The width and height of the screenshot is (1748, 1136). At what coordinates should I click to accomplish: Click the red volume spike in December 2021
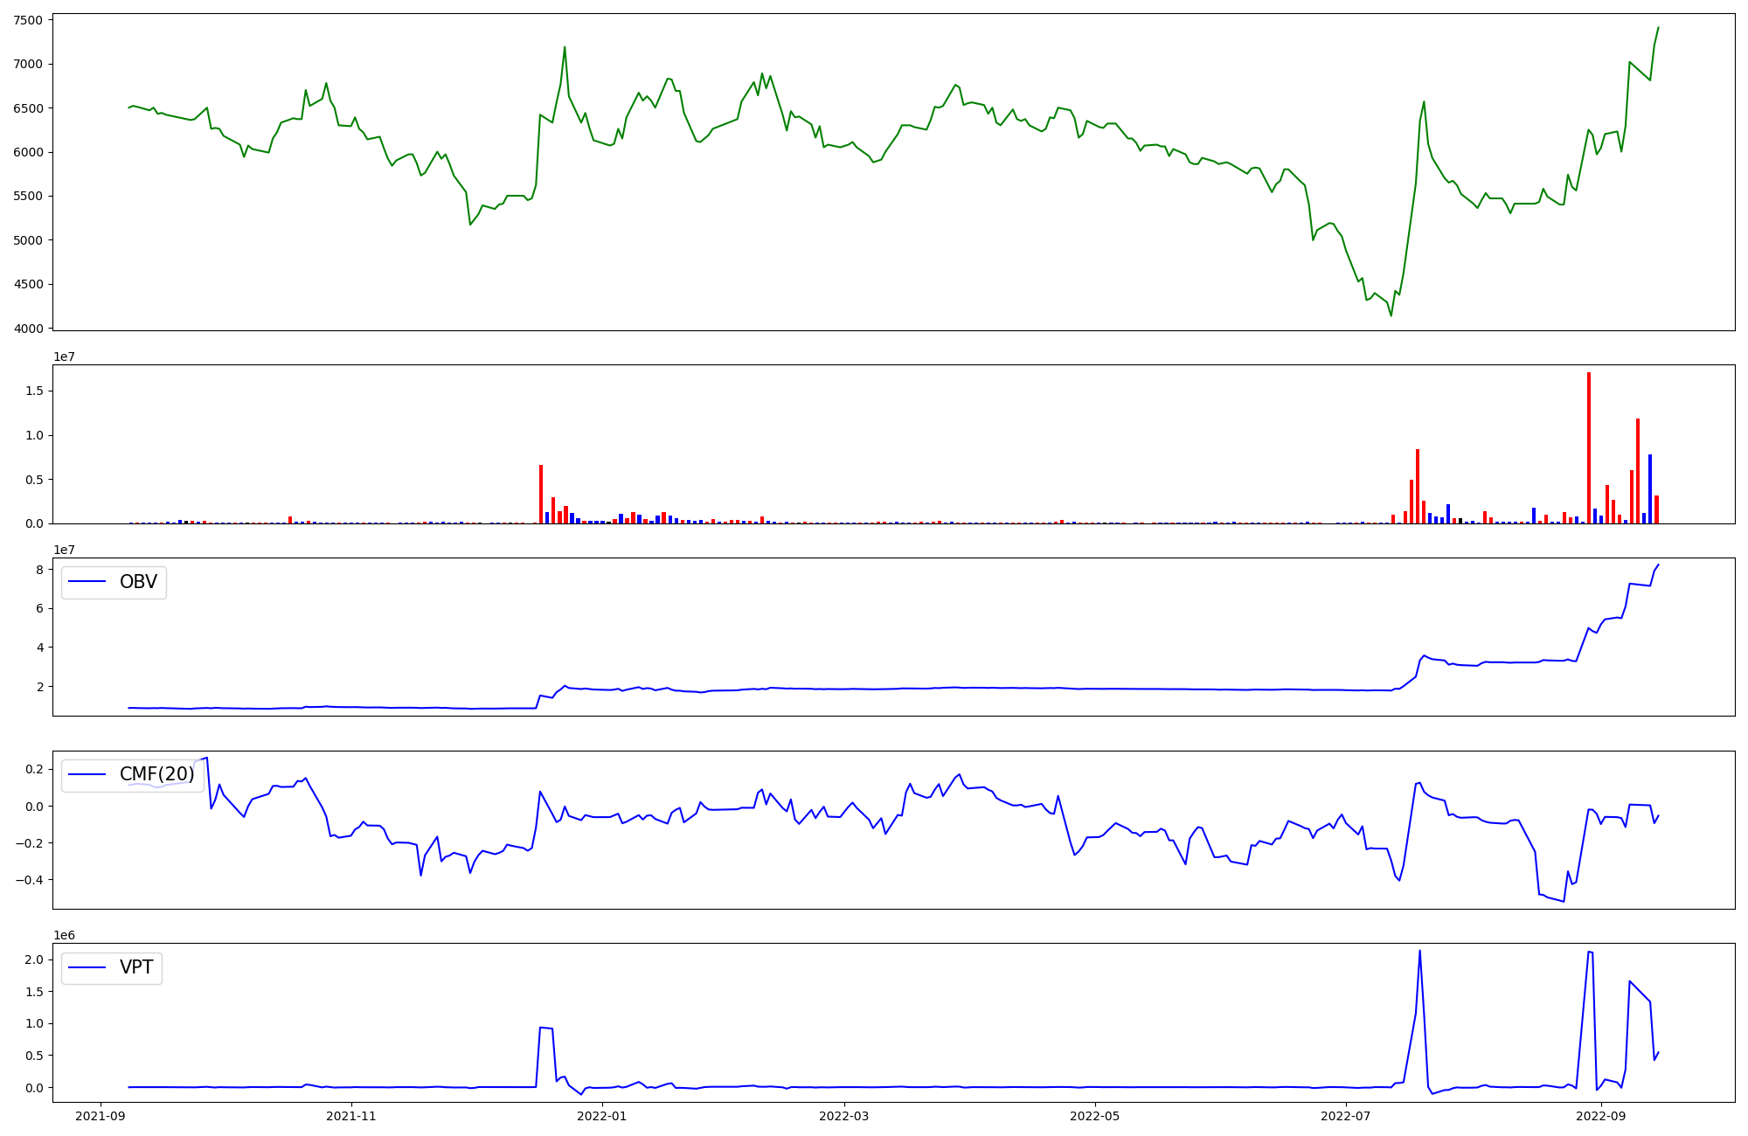pyautogui.click(x=541, y=494)
